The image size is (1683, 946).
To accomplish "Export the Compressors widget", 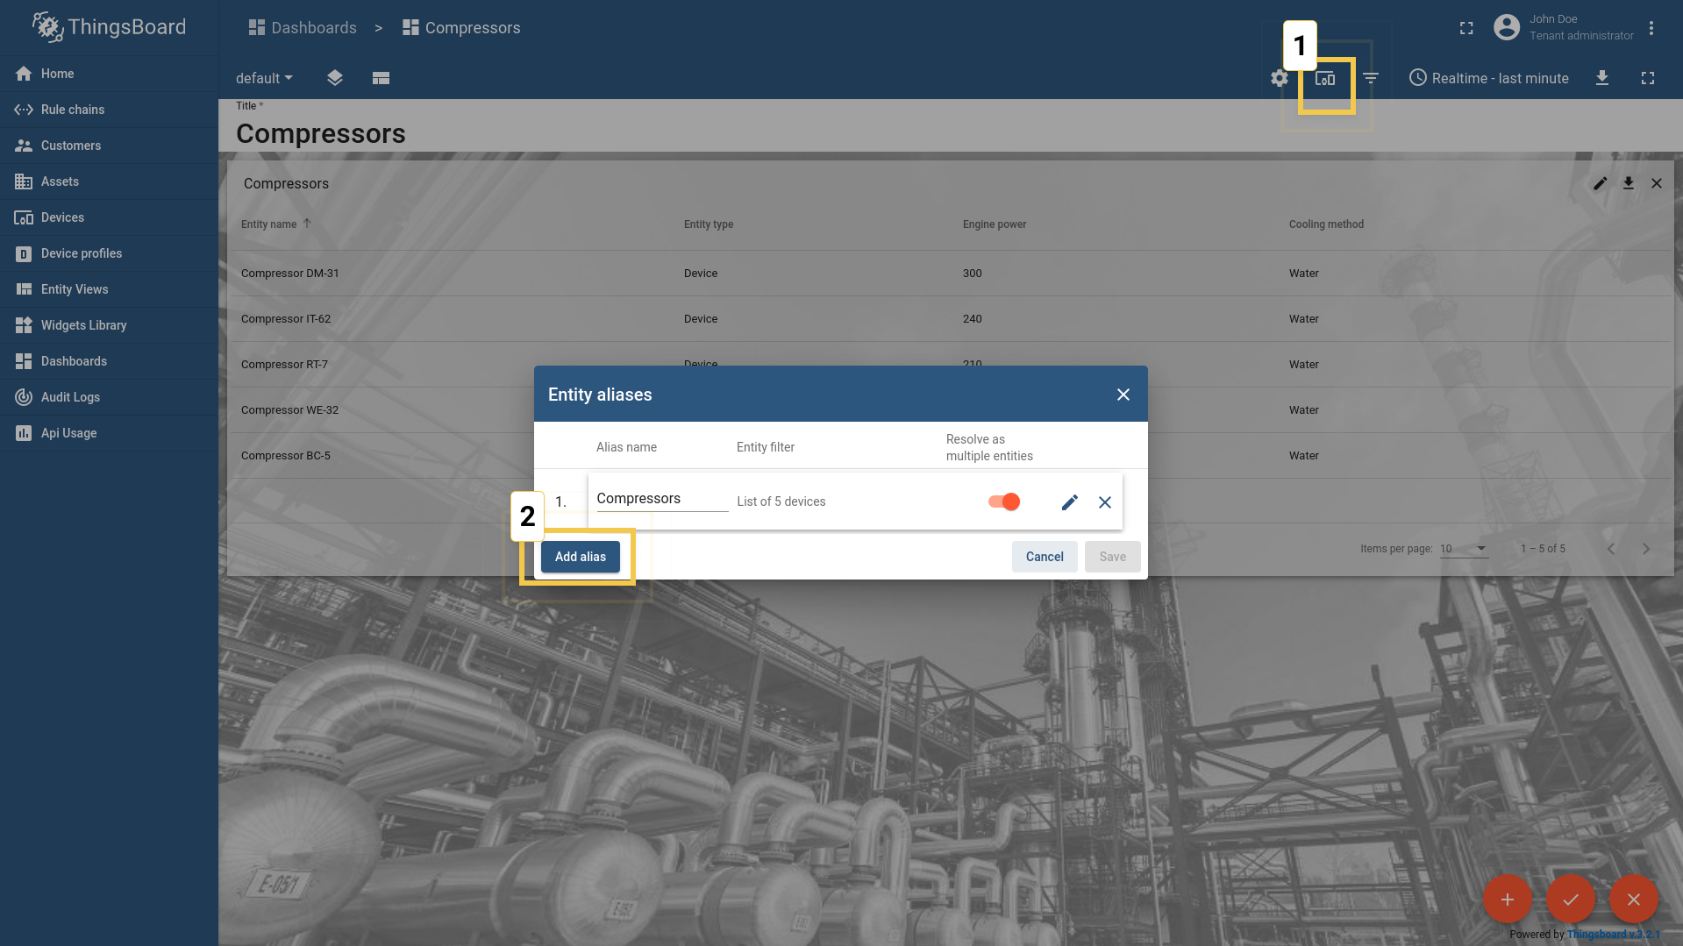I will pyautogui.click(x=1629, y=183).
